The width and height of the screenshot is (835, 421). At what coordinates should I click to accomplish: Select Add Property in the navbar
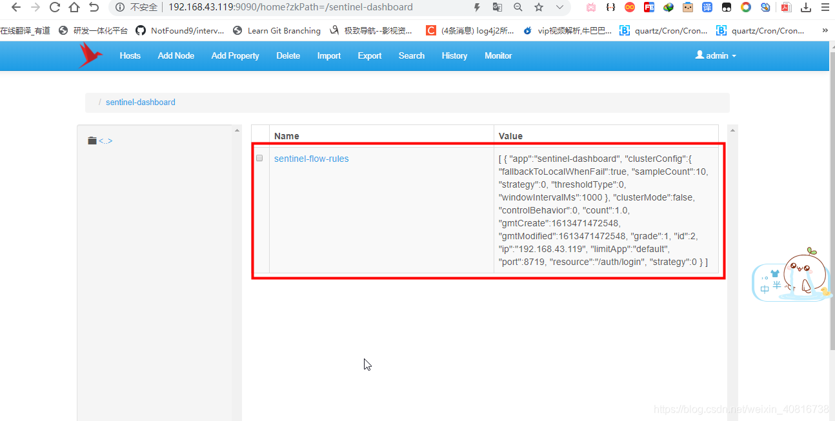click(x=235, y=56)
